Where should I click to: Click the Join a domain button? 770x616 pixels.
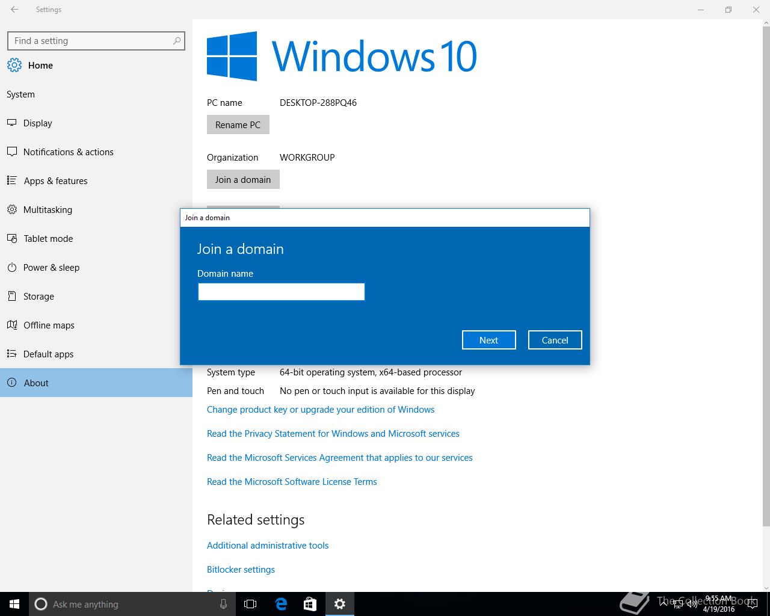click(x=243, y=179)
